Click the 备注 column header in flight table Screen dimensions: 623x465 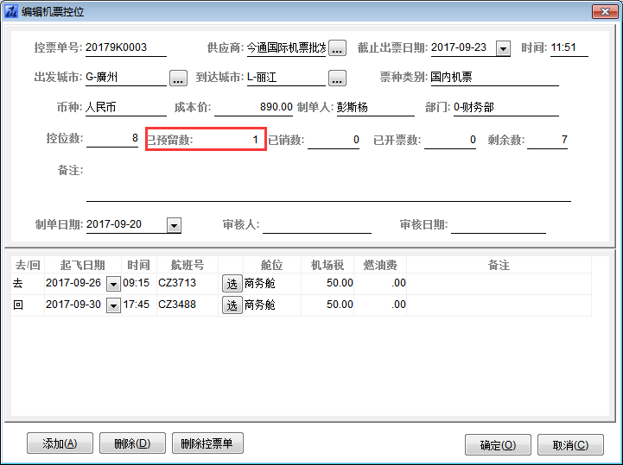(x=499, y=265)
